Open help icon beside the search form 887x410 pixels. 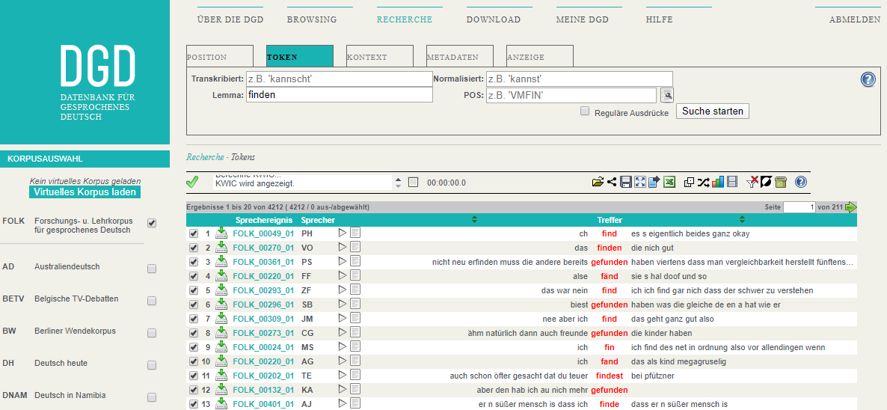tap(868, 79)
